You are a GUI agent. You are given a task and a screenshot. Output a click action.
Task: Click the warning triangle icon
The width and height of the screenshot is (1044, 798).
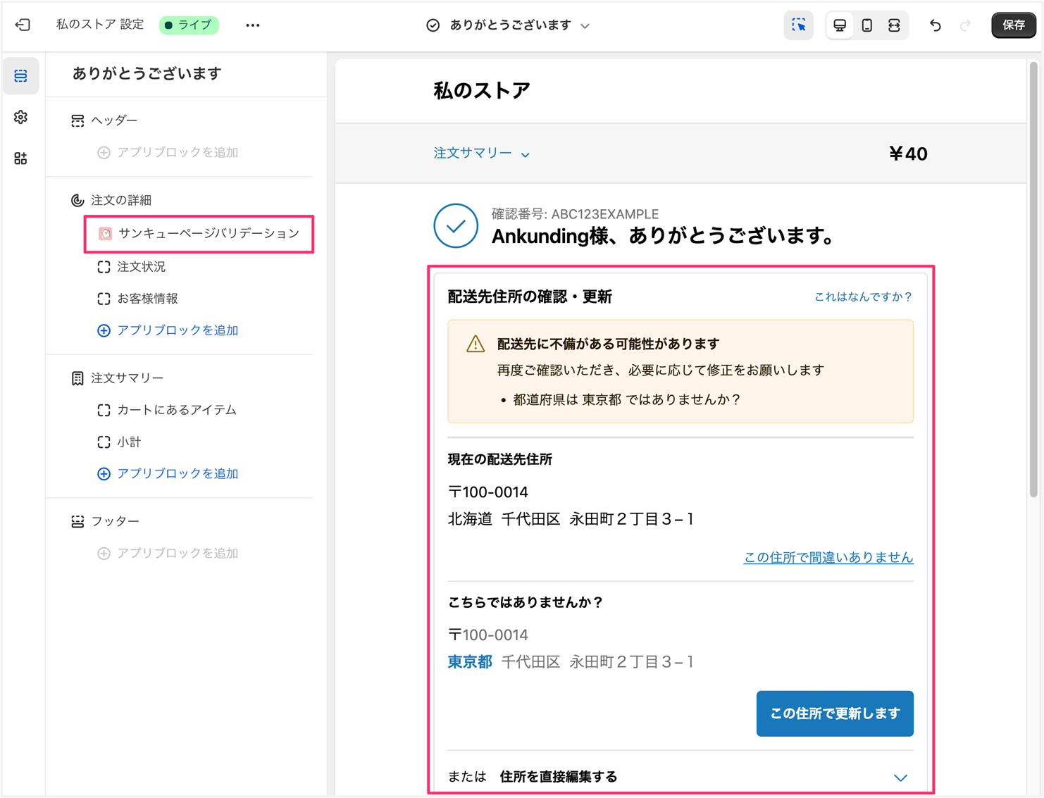(476, 344)
